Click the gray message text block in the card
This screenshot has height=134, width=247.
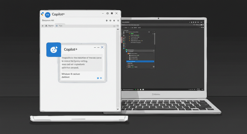(82, 63)
